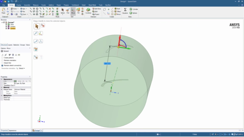This screenshot has width=244, height=137.
Task: Collapse the Appearance properties section
Action: coord(2,79)
